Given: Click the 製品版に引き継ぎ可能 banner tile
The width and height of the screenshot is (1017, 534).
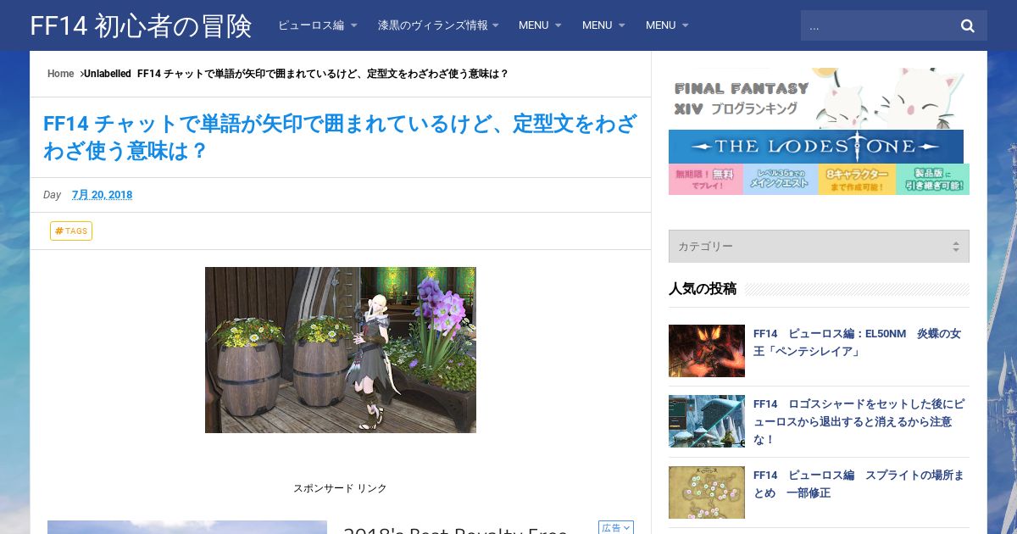Looking at the screenshot, I should (932, 180).
